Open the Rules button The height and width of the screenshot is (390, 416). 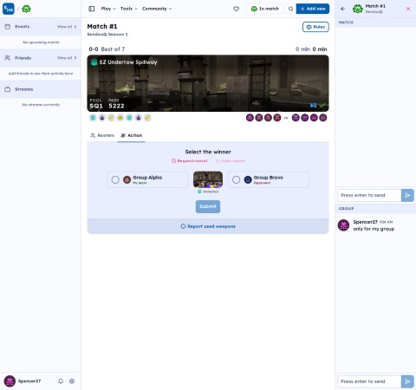pyautogui.click(x=315, y=27)
